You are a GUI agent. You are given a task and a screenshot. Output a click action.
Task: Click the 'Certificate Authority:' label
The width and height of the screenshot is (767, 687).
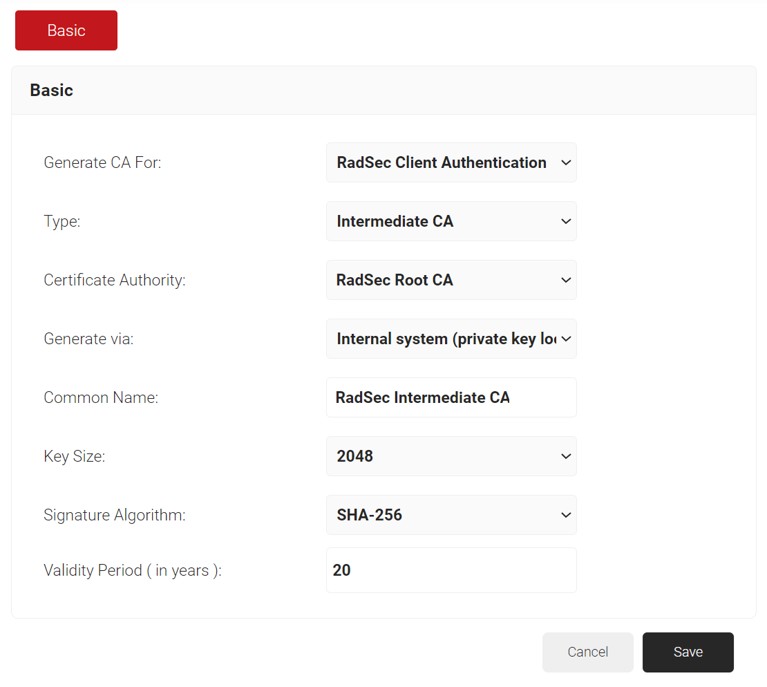click(115, 280)
